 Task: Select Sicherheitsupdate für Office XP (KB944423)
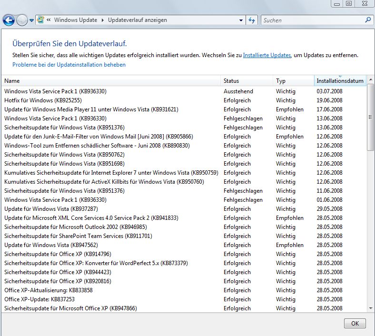184,272
